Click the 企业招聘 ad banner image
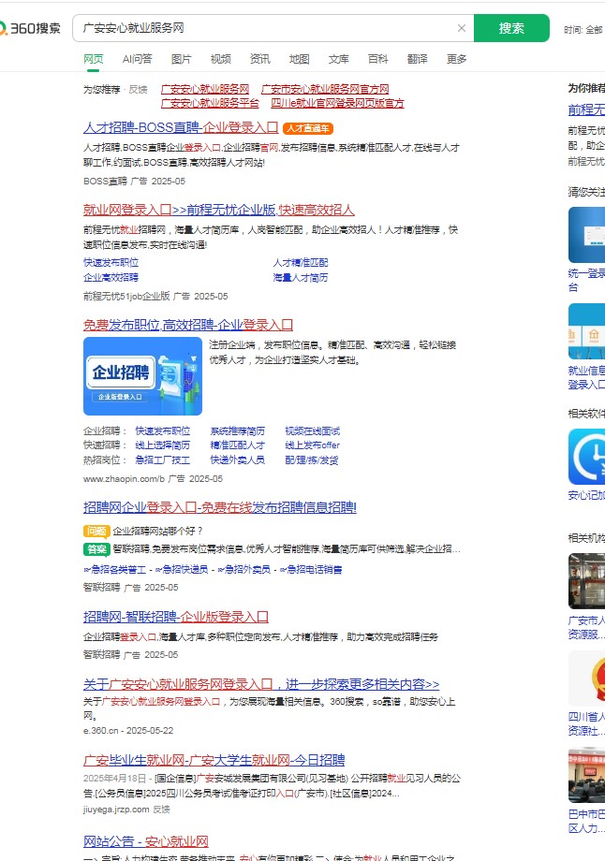 point(142,376)
